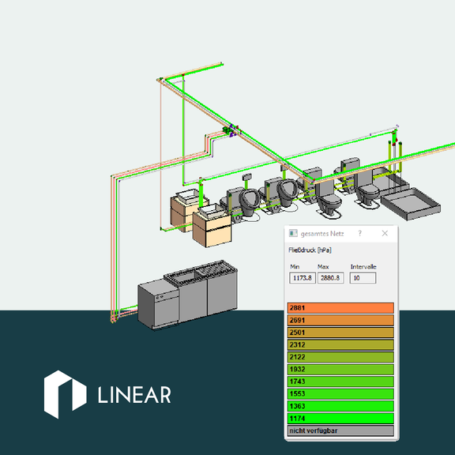Image resolution: width=455 pixels, height=455 pixels.
Task: Select the 2691 color band
Action: pos(340,320)
